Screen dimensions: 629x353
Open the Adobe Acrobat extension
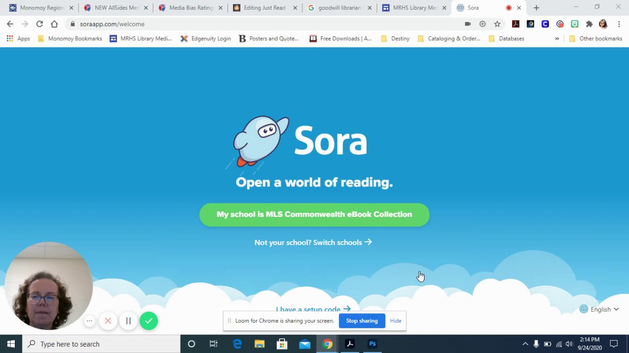[515, 24]
